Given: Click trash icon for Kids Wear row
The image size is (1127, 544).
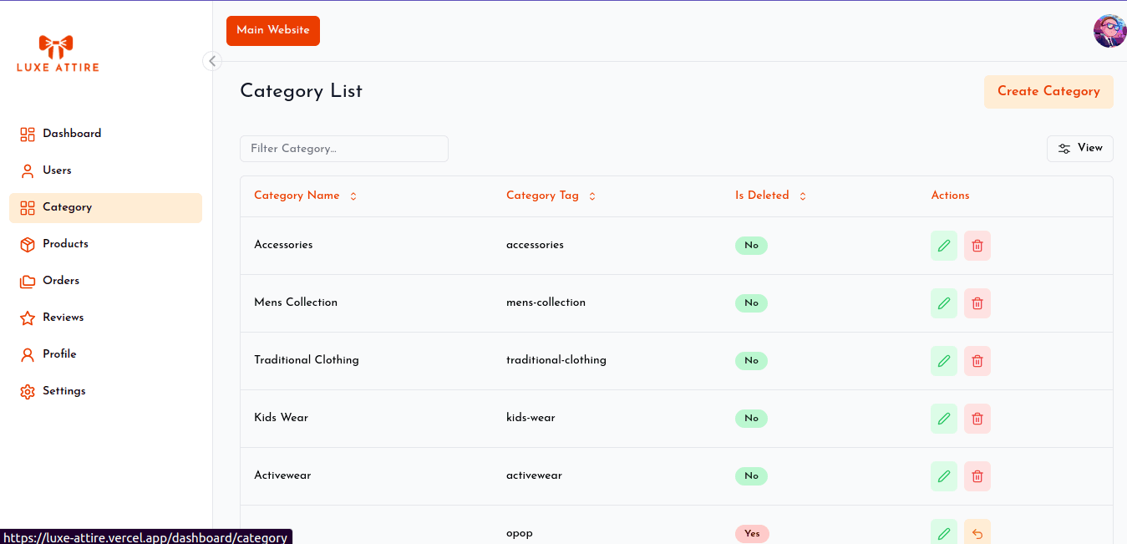Looking at the screenshot, I should coord(977,419).
